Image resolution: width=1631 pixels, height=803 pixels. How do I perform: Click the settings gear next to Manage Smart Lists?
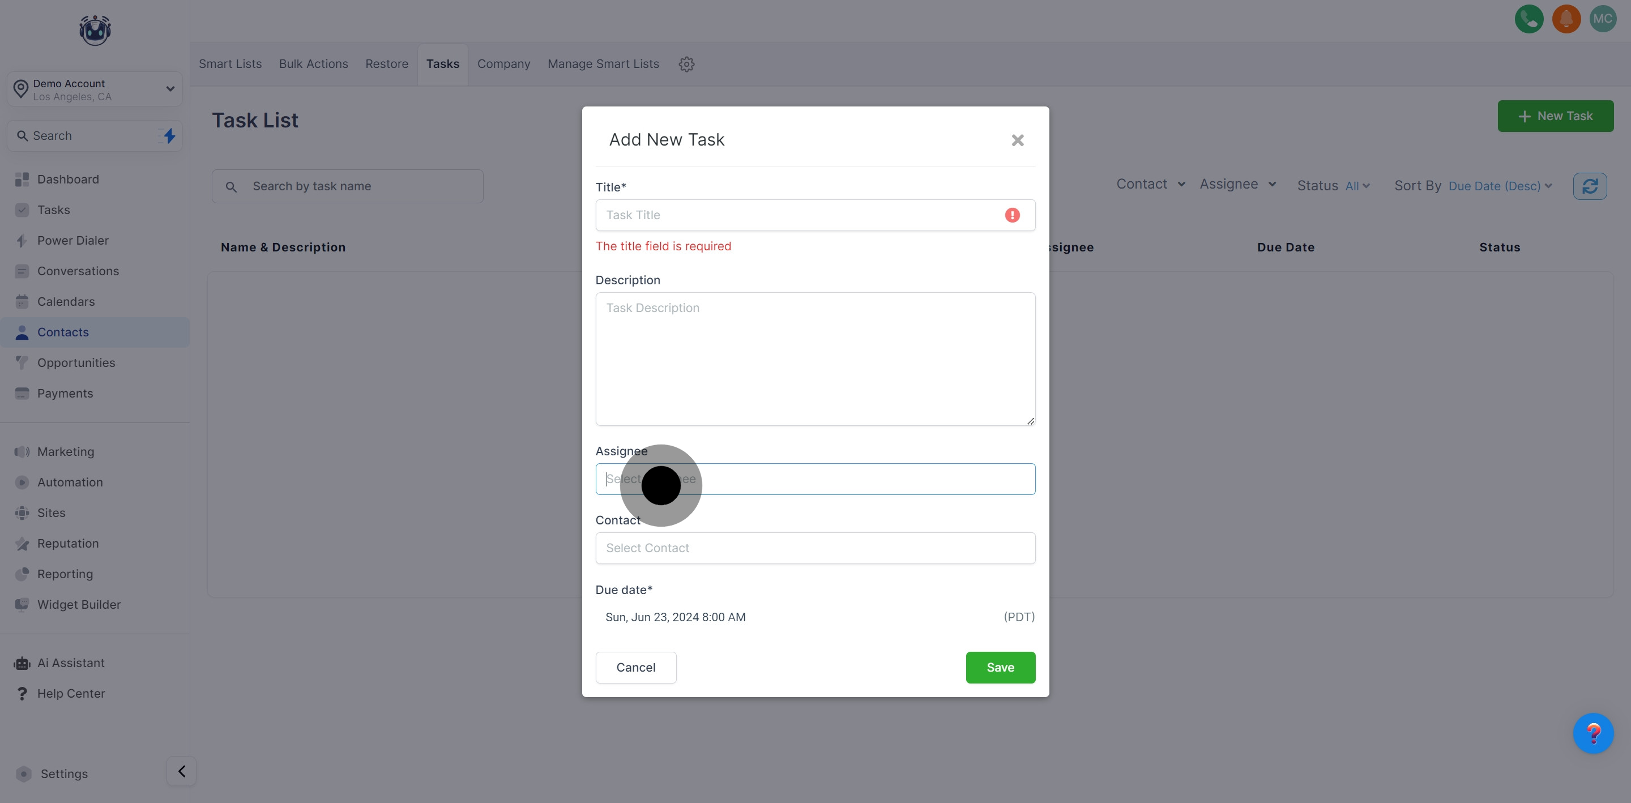click(x=686, y=64)
